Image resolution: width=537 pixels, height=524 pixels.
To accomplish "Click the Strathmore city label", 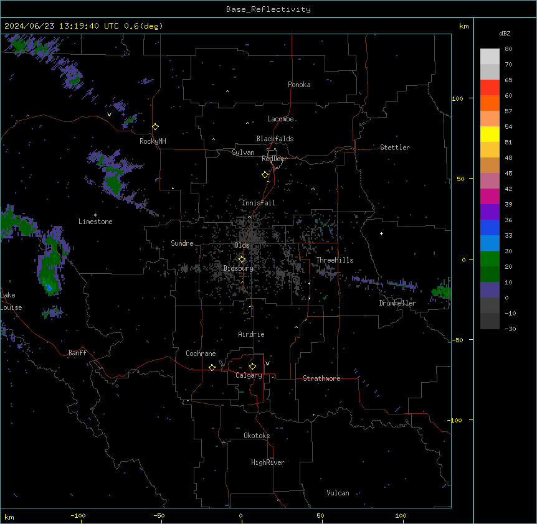I will [x=321, y=378].
